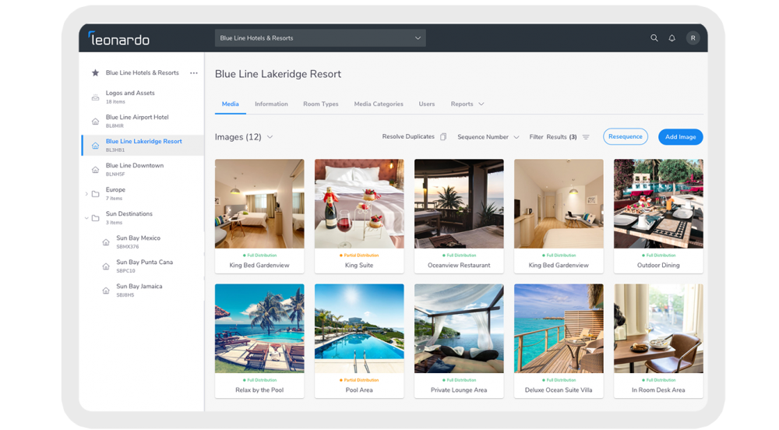Click the Europe folder icon

click(95, 194)
